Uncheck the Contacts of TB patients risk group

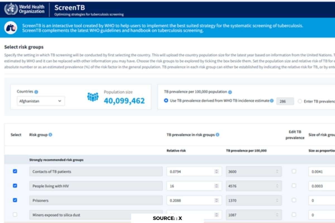point(15,171)
